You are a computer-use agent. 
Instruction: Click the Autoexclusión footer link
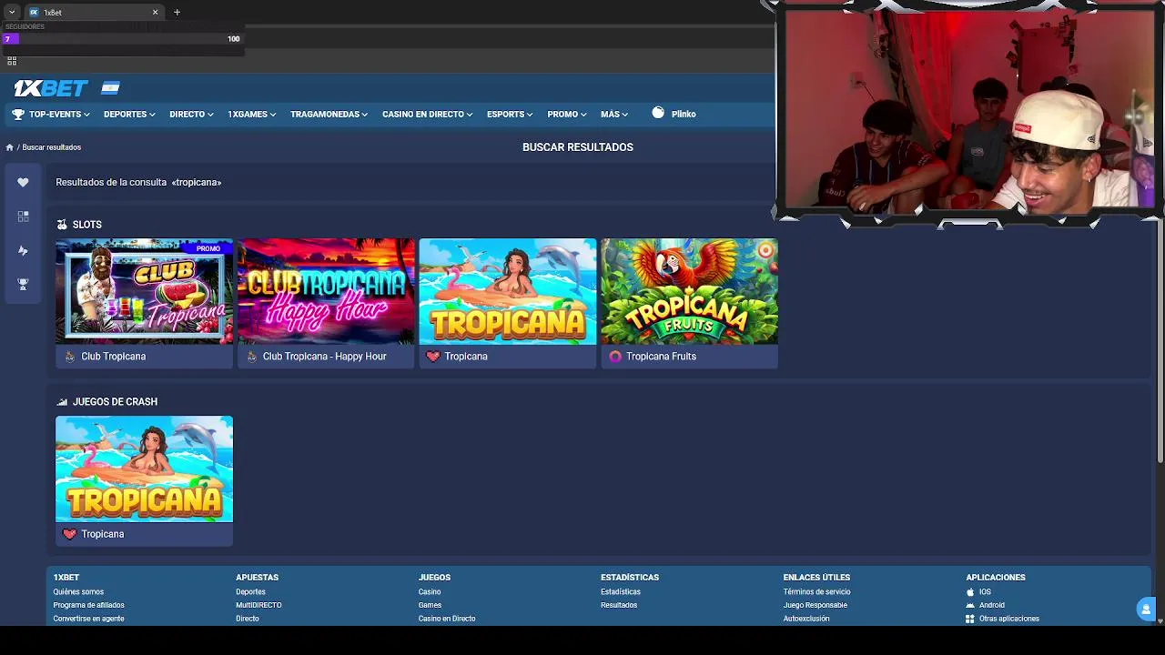point(806,619)
